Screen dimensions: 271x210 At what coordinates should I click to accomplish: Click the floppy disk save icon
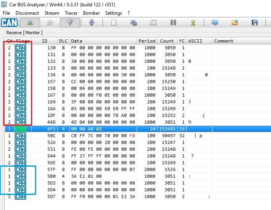[255, 23]
